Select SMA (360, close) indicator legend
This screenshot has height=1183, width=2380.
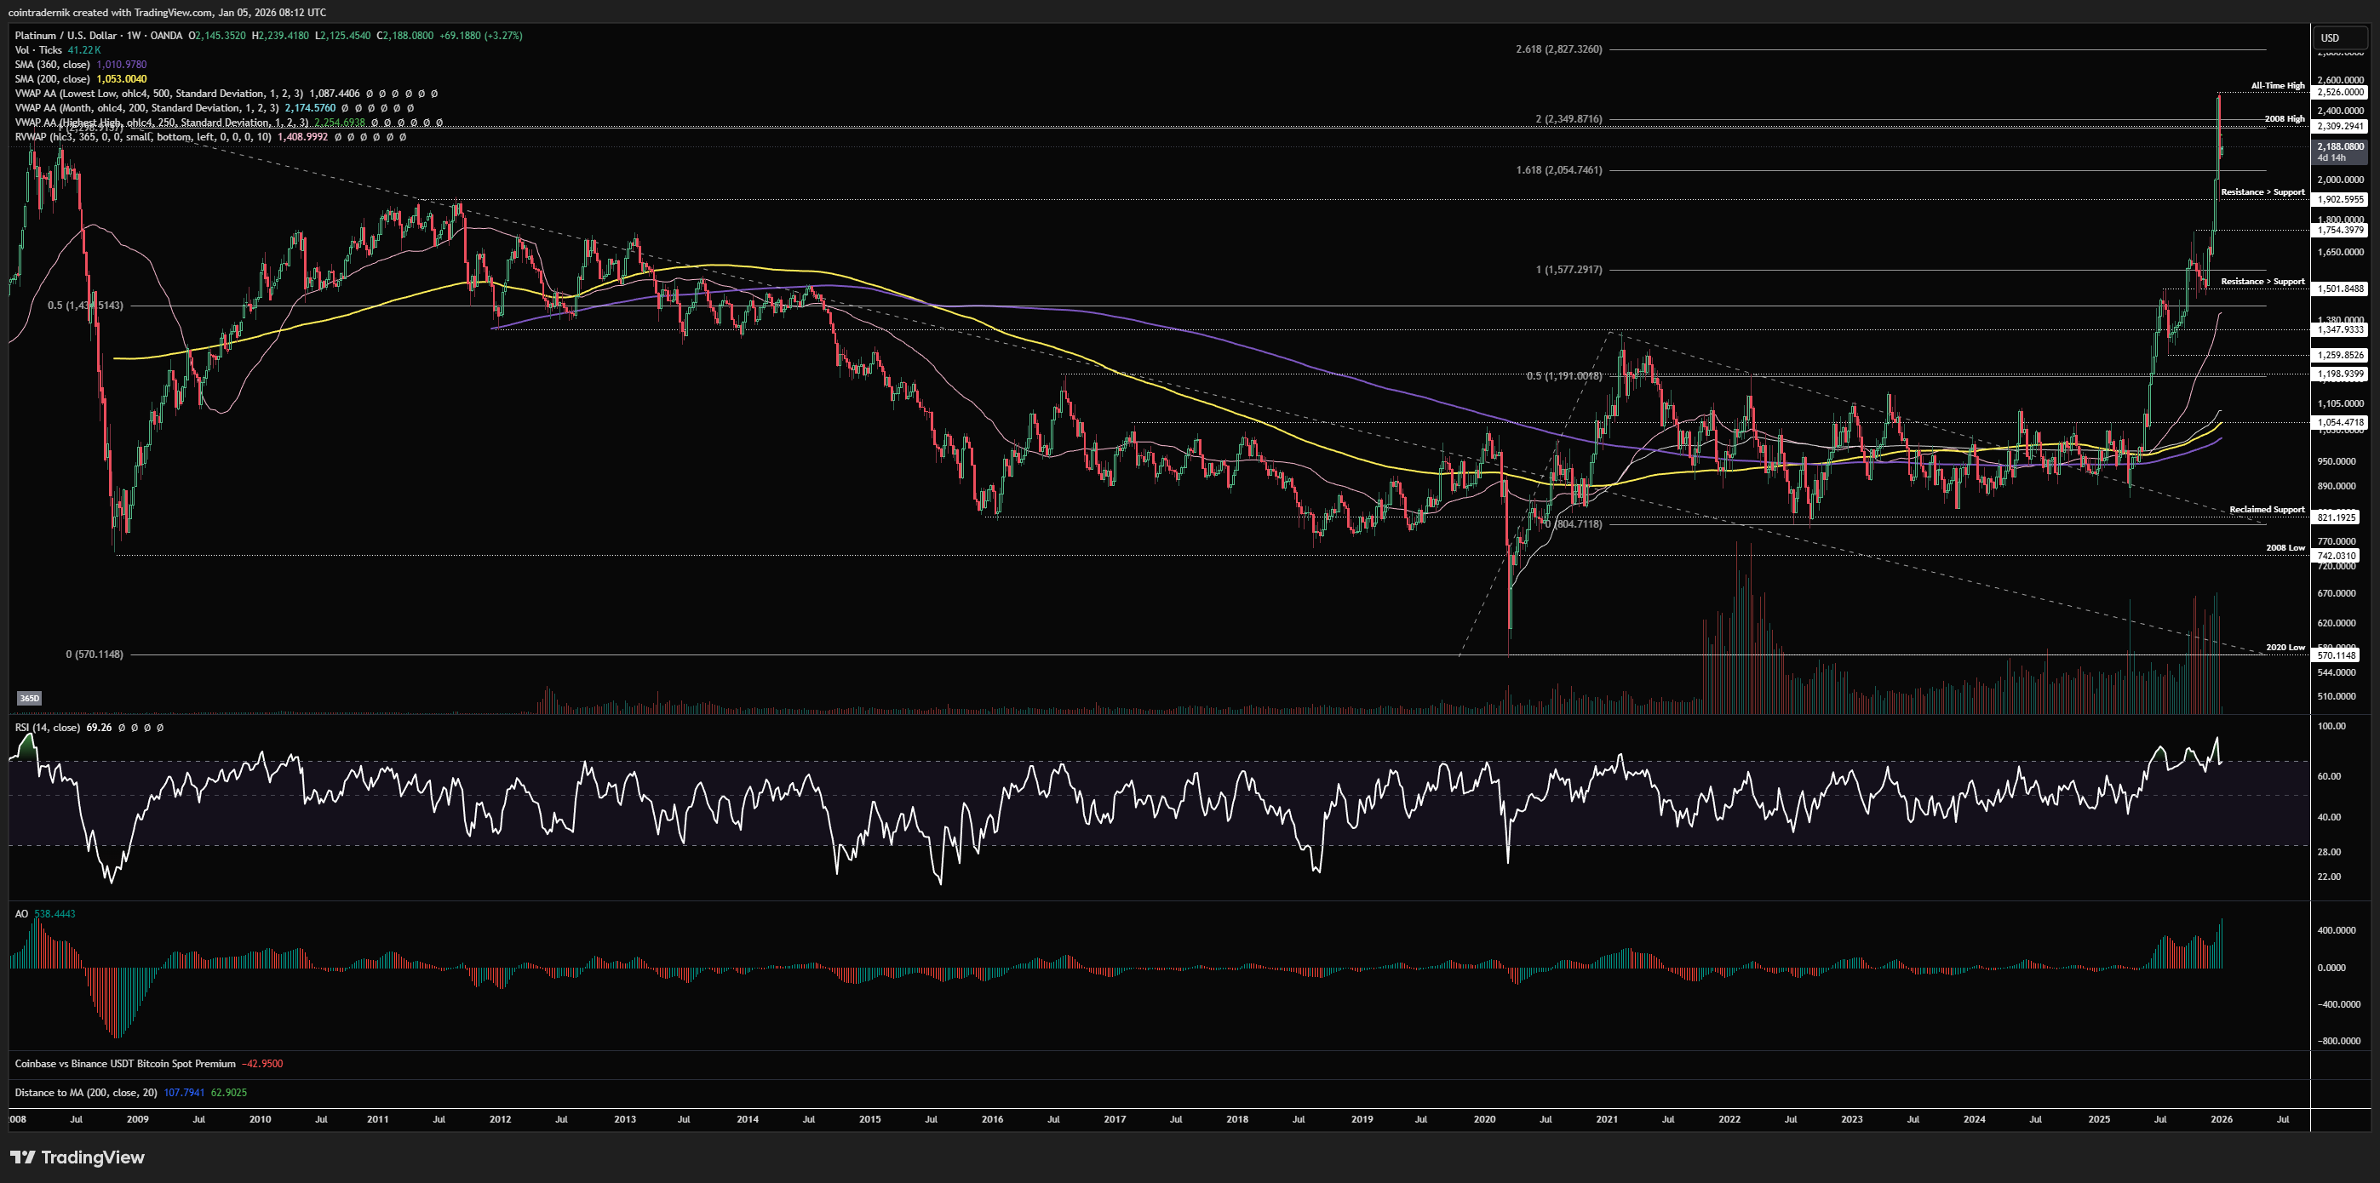tap(53, 65)
